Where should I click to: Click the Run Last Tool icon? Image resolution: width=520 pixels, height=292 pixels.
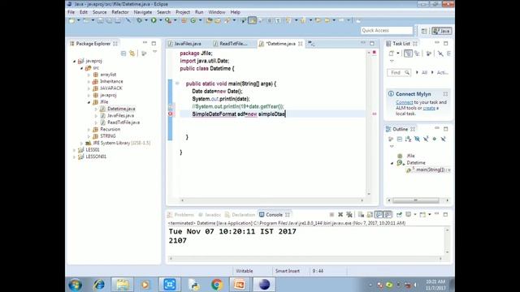(x=168, y=20)
